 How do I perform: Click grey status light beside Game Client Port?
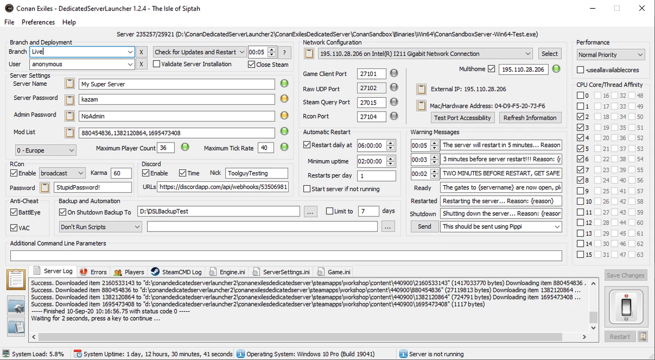394,73
